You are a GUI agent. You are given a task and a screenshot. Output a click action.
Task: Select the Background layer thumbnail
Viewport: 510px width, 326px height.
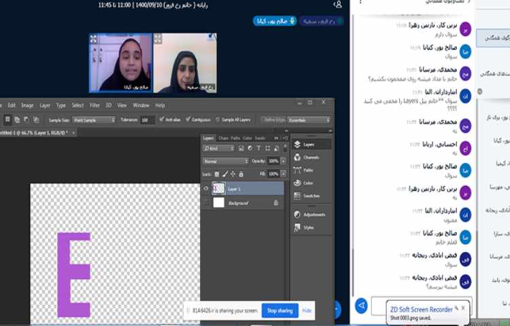click(219, 202)
